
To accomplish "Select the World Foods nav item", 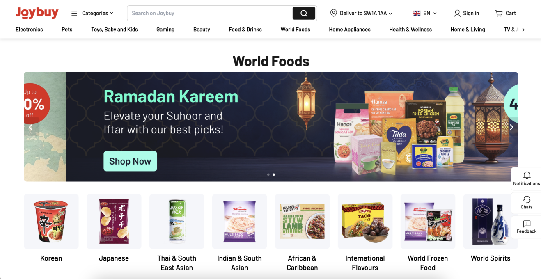I will [x=295, y=30].
